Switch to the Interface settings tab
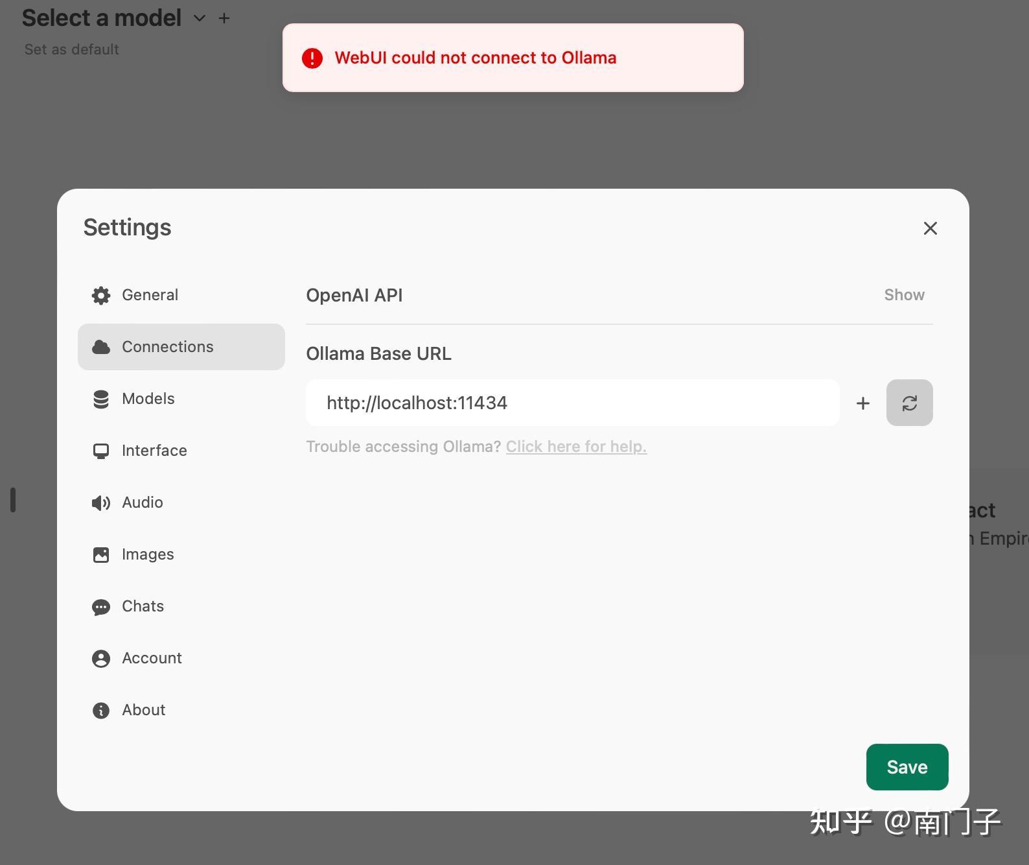 [154, 451]
